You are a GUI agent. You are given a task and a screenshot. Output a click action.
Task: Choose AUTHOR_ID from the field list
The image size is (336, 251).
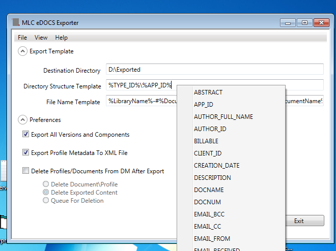click(231, 129)
